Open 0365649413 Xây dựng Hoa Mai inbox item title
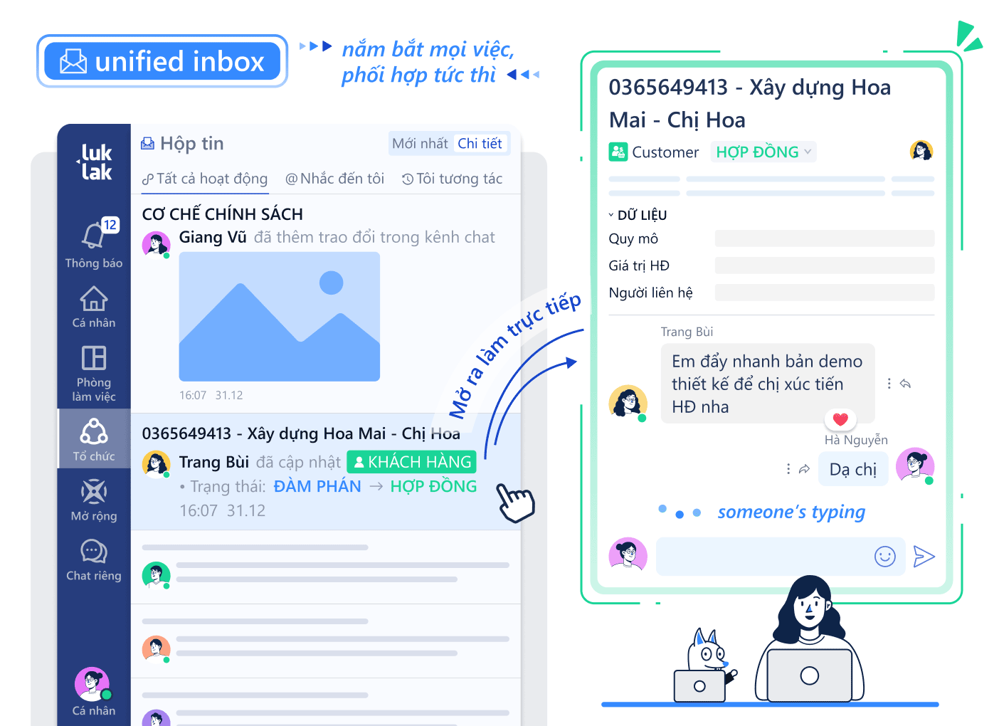The image size is (999, 726). 301,433
